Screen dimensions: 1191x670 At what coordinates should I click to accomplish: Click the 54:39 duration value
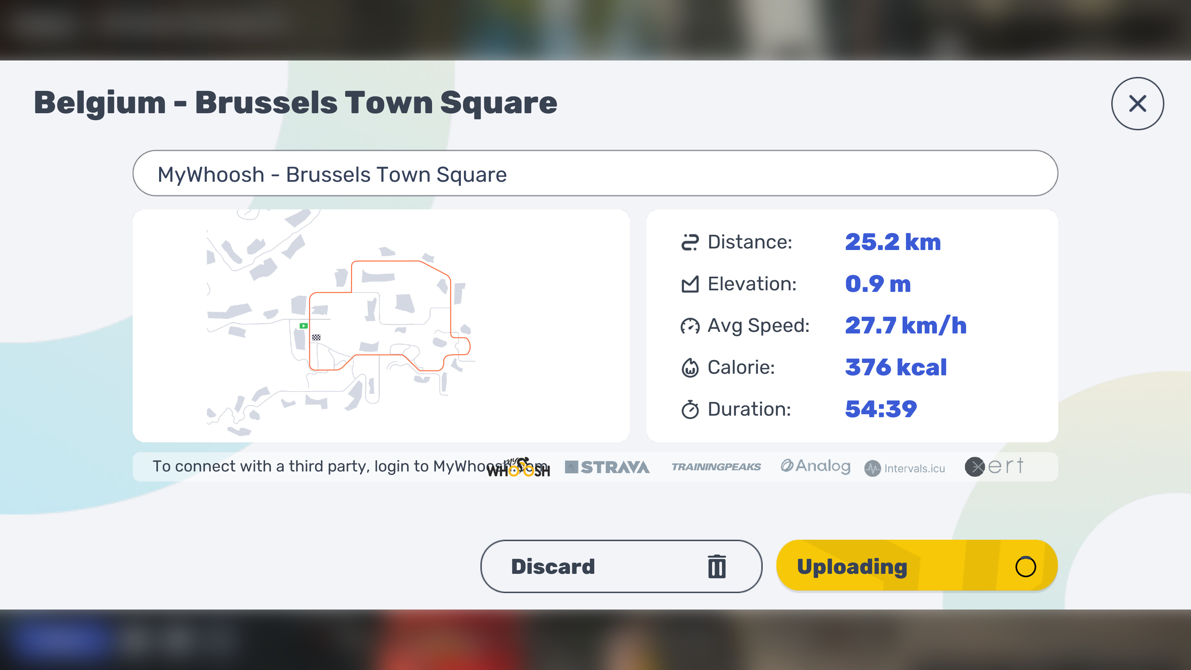coord(881,409)
